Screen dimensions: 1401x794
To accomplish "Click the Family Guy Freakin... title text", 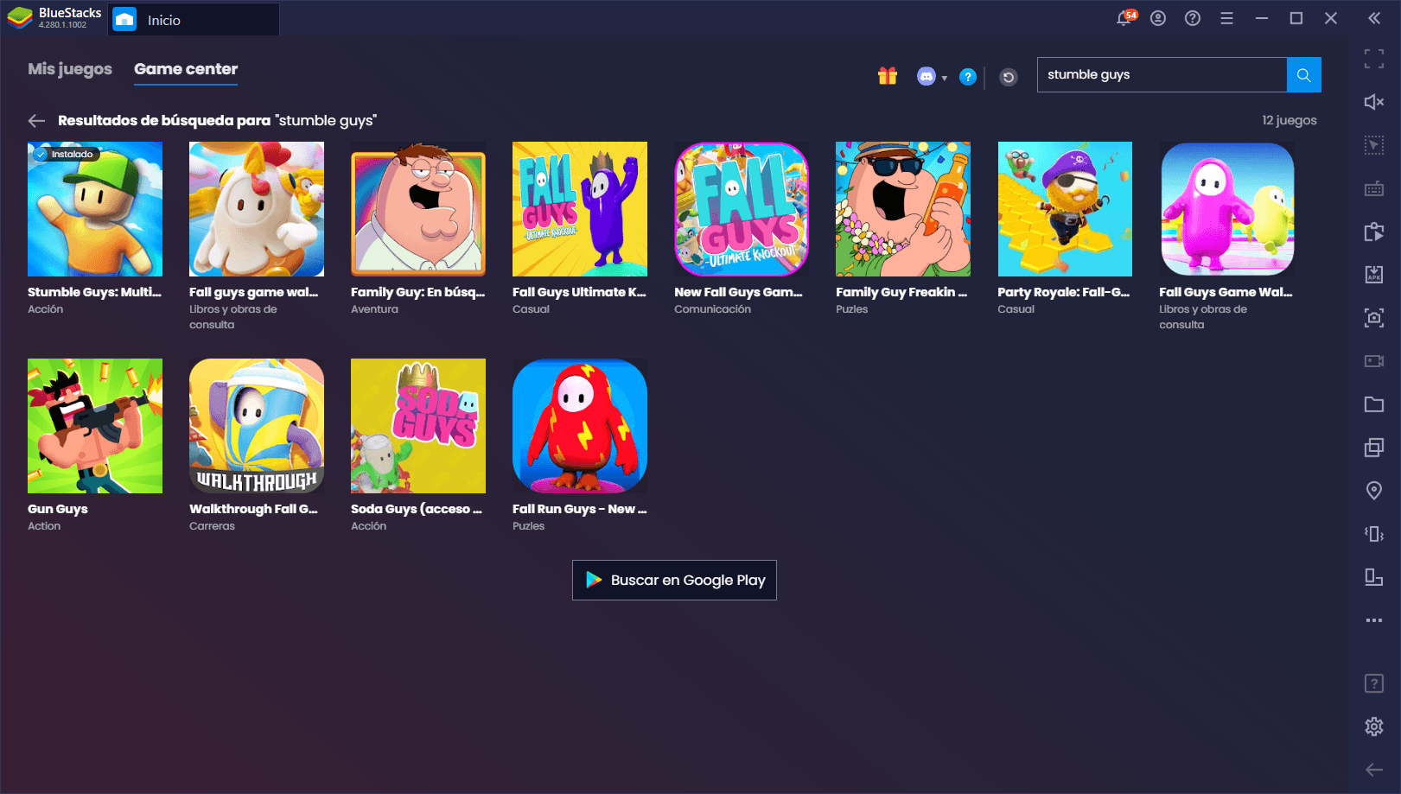I will pos(901,292).
